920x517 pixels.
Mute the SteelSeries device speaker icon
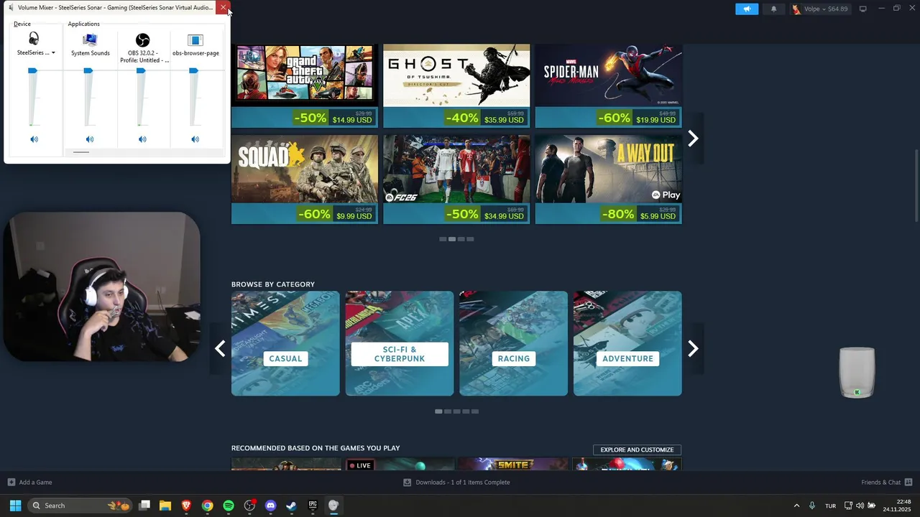pos(34,139)
